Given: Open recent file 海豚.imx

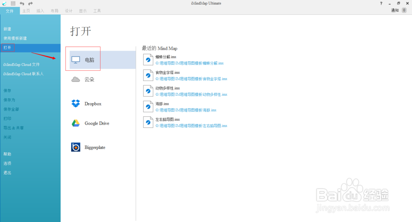Looking at the screenshot, I should coord(162,104).
